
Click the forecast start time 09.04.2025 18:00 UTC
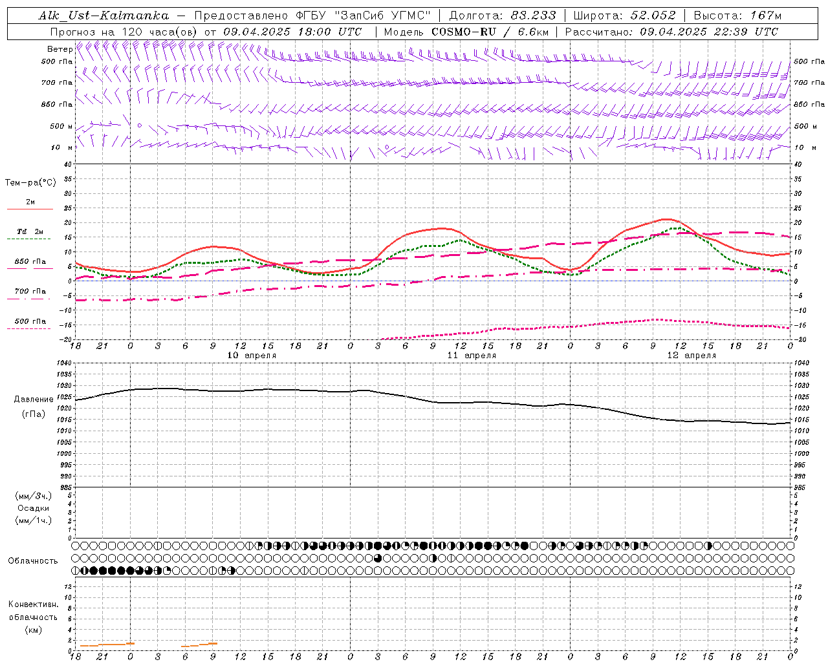point(292,32)
